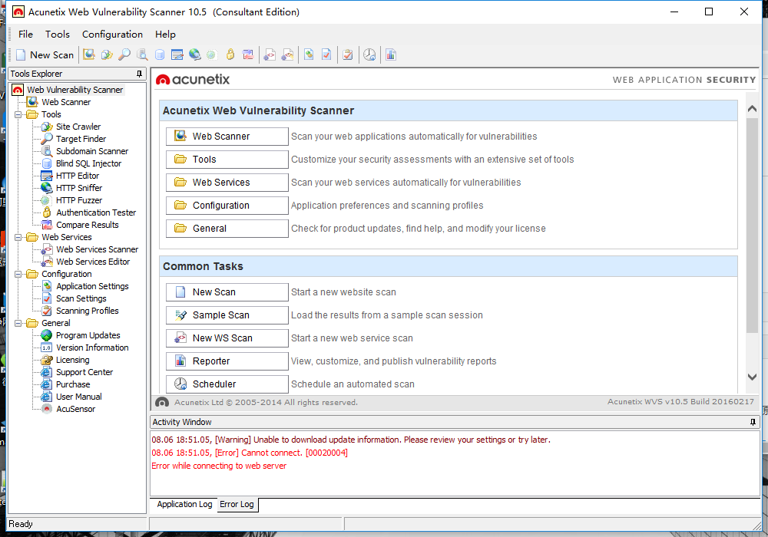
Task: Click the Configuration button in the main pane
Action: click(x=227, y=206)
